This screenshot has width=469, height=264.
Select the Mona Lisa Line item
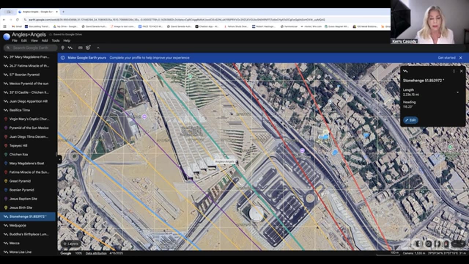click(x=28, y=252)
